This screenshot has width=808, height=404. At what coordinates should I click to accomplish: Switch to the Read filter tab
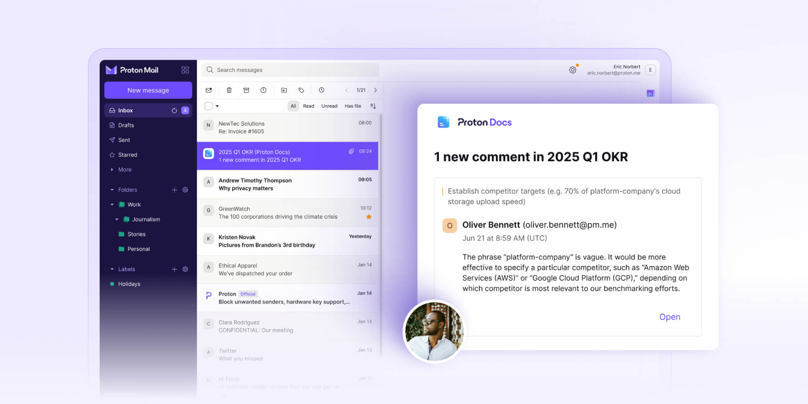pos(308,106)
